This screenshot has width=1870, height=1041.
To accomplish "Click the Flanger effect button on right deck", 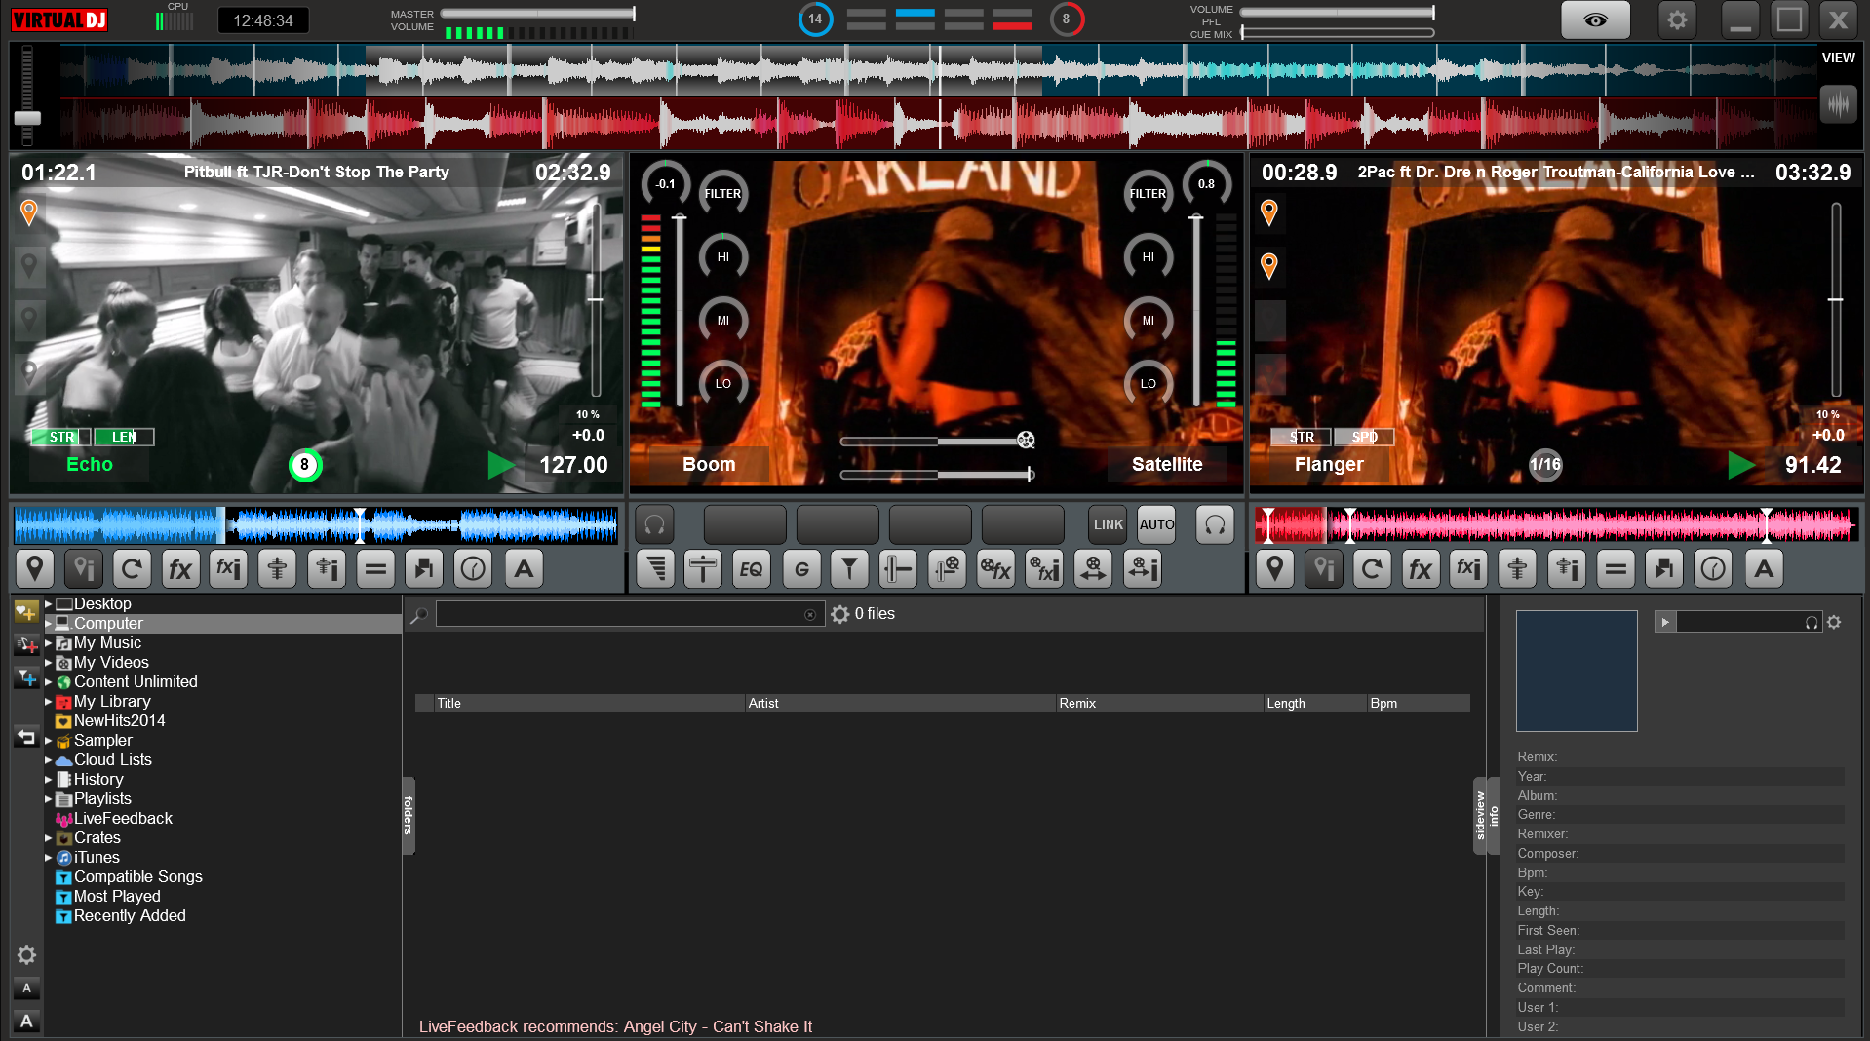I will pos(1329,465).
